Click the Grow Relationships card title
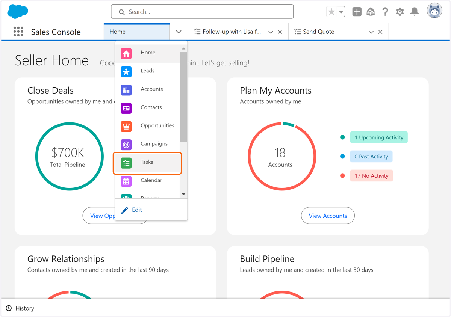 [66, 259]
